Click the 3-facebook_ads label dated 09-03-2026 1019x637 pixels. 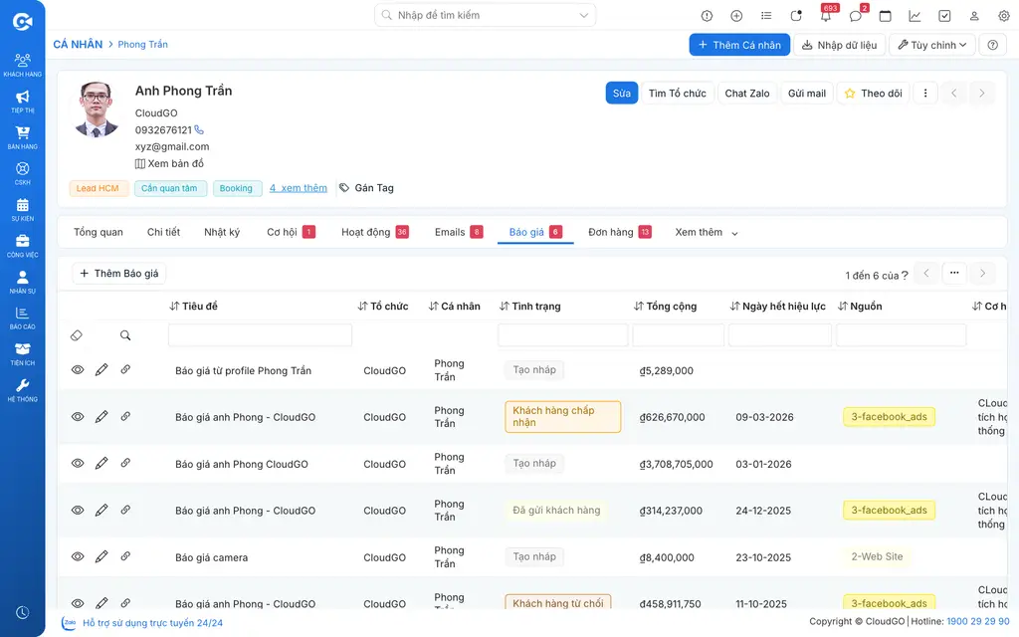coord(889,417)
